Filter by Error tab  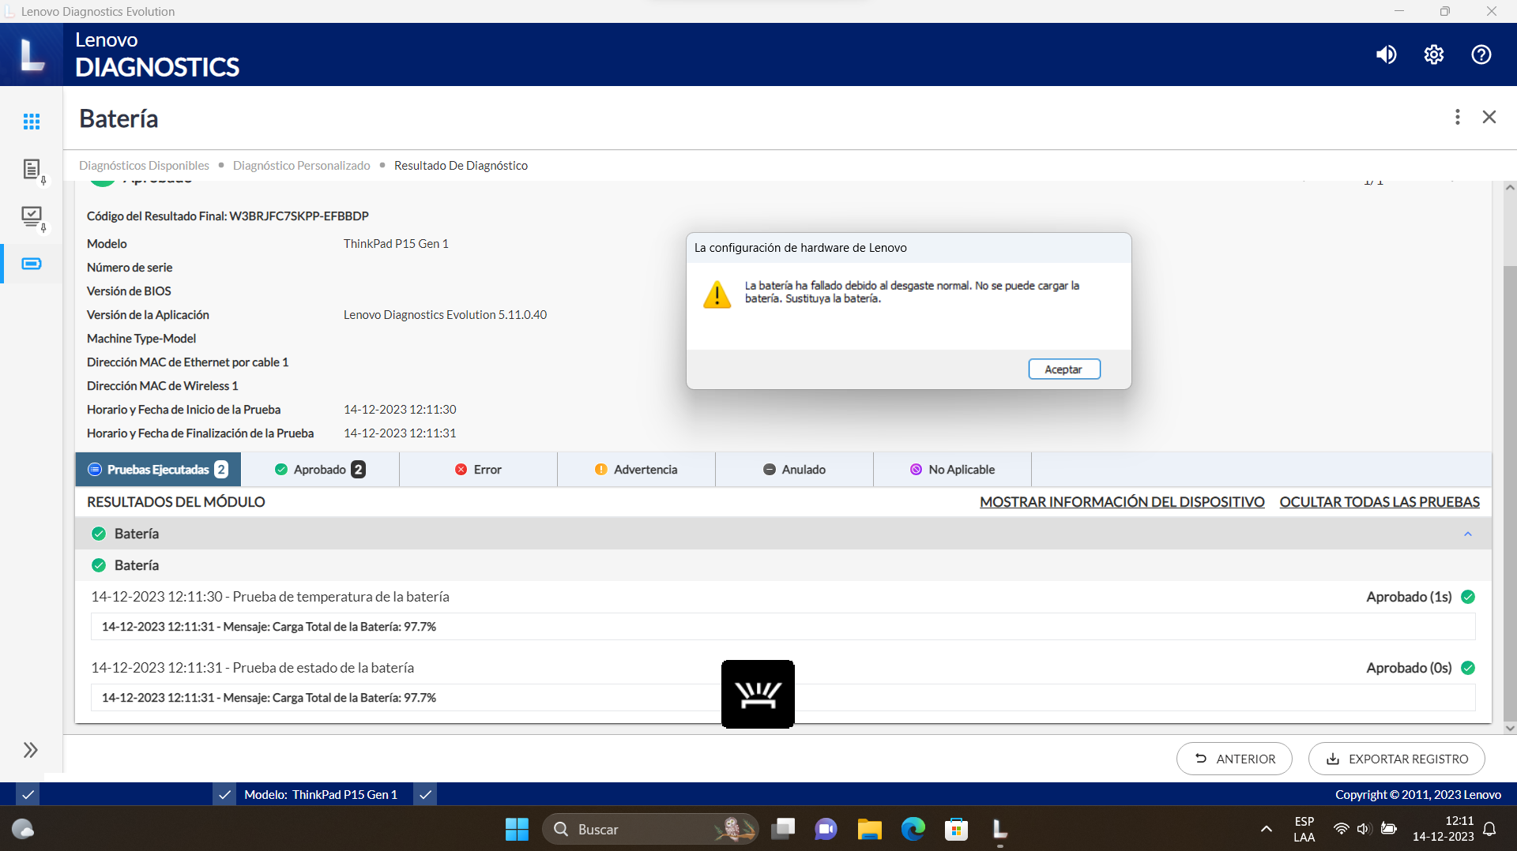pyautogui.click(x=478, y=469)
